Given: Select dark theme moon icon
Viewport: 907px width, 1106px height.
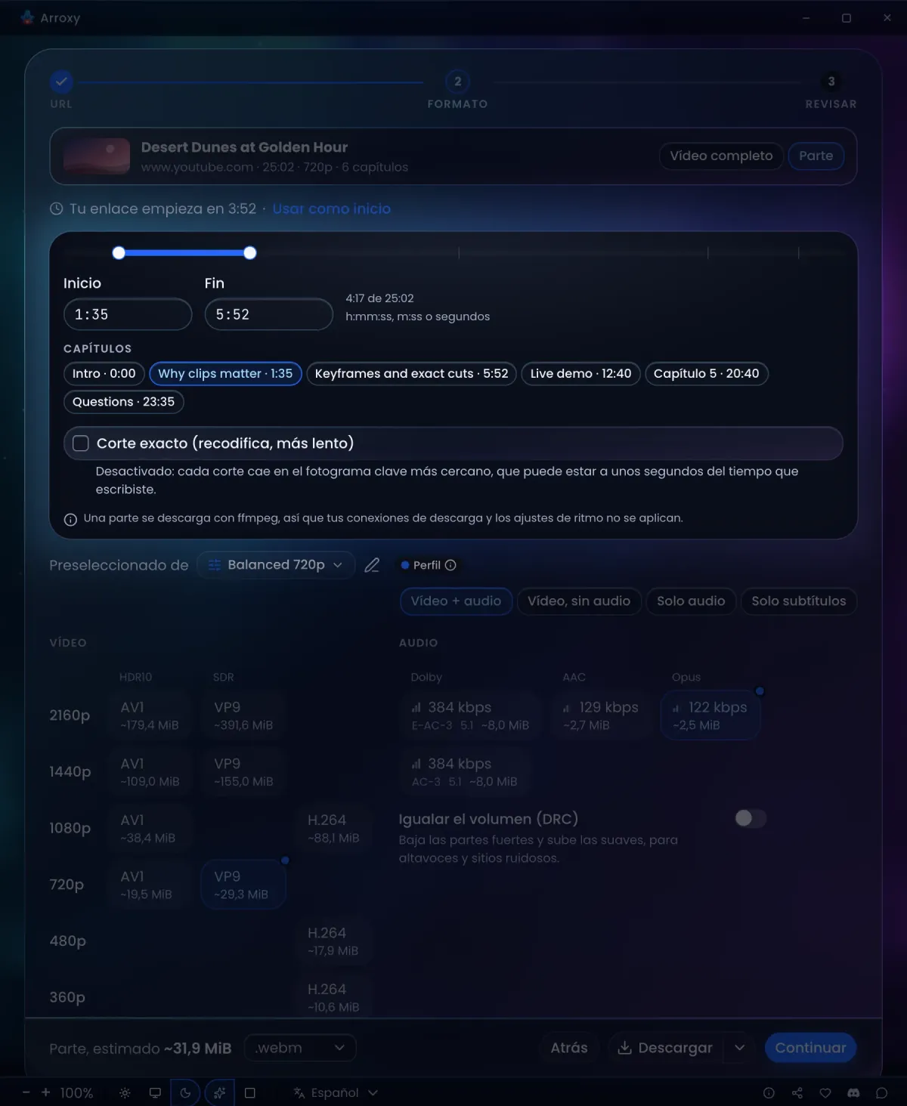Looking at the screenshot, I should [186, 1093].
